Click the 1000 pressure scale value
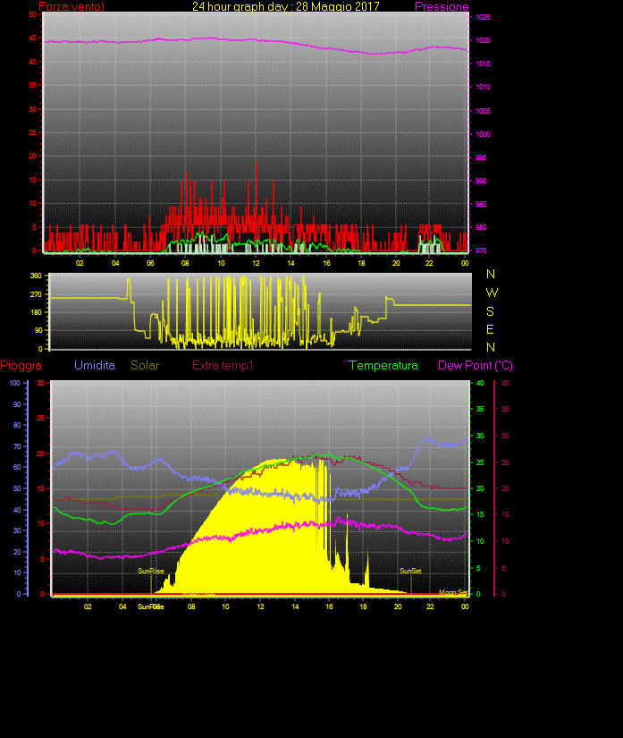The height and width of the screenshot is (738, 623). tap(483, 134)
